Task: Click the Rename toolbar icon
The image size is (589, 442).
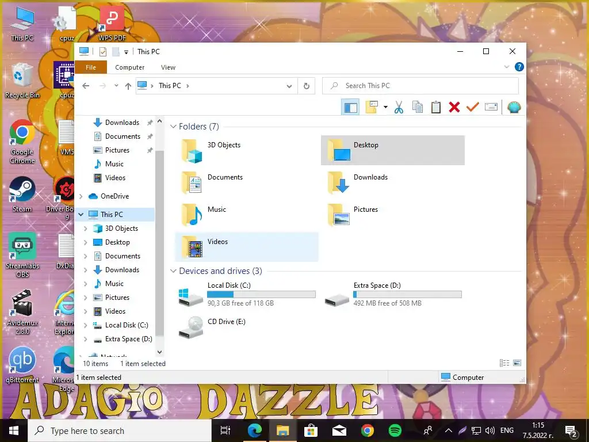Action: 491,108
